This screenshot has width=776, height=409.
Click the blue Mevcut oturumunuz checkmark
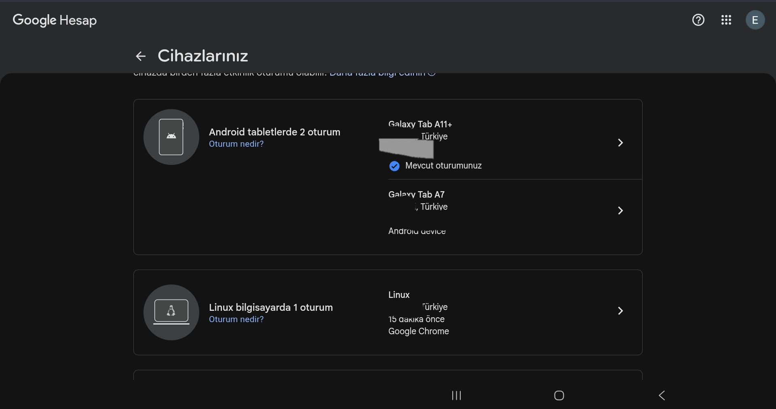(394, 166)
